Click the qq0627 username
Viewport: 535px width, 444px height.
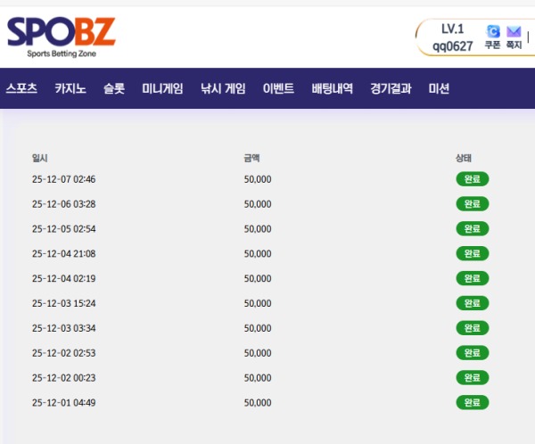point(453,46)
